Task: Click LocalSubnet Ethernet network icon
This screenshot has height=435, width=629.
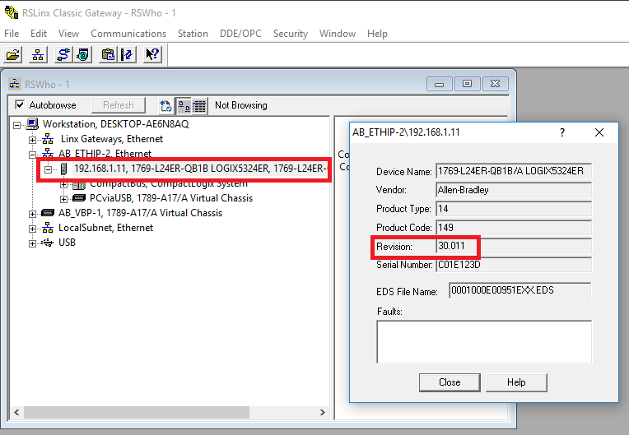Action: [x=48, y=228]
